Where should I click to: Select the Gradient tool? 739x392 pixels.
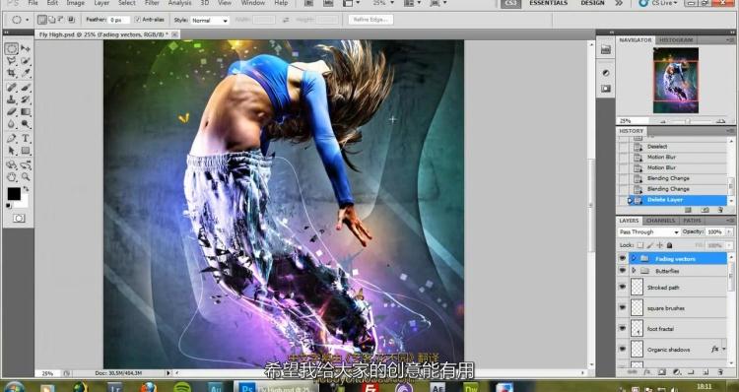[26, 111]
